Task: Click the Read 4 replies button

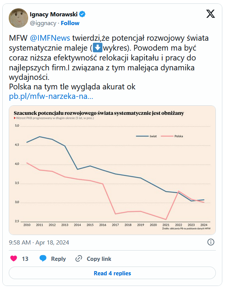Action: pyautogui.click(x=112, y=273)
